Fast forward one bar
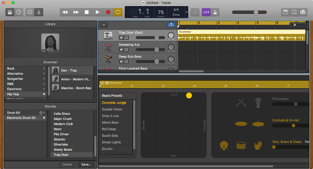The image size is (313, 169). [76, 12]
